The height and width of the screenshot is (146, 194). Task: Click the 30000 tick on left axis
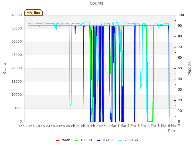point(17,42)
